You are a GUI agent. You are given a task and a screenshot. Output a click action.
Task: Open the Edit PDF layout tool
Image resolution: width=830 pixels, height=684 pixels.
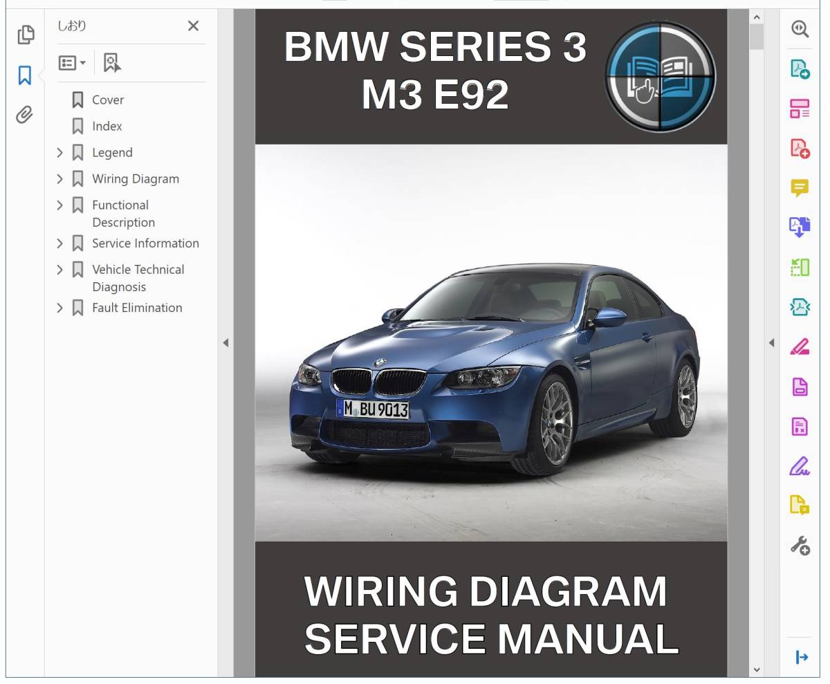800,109
